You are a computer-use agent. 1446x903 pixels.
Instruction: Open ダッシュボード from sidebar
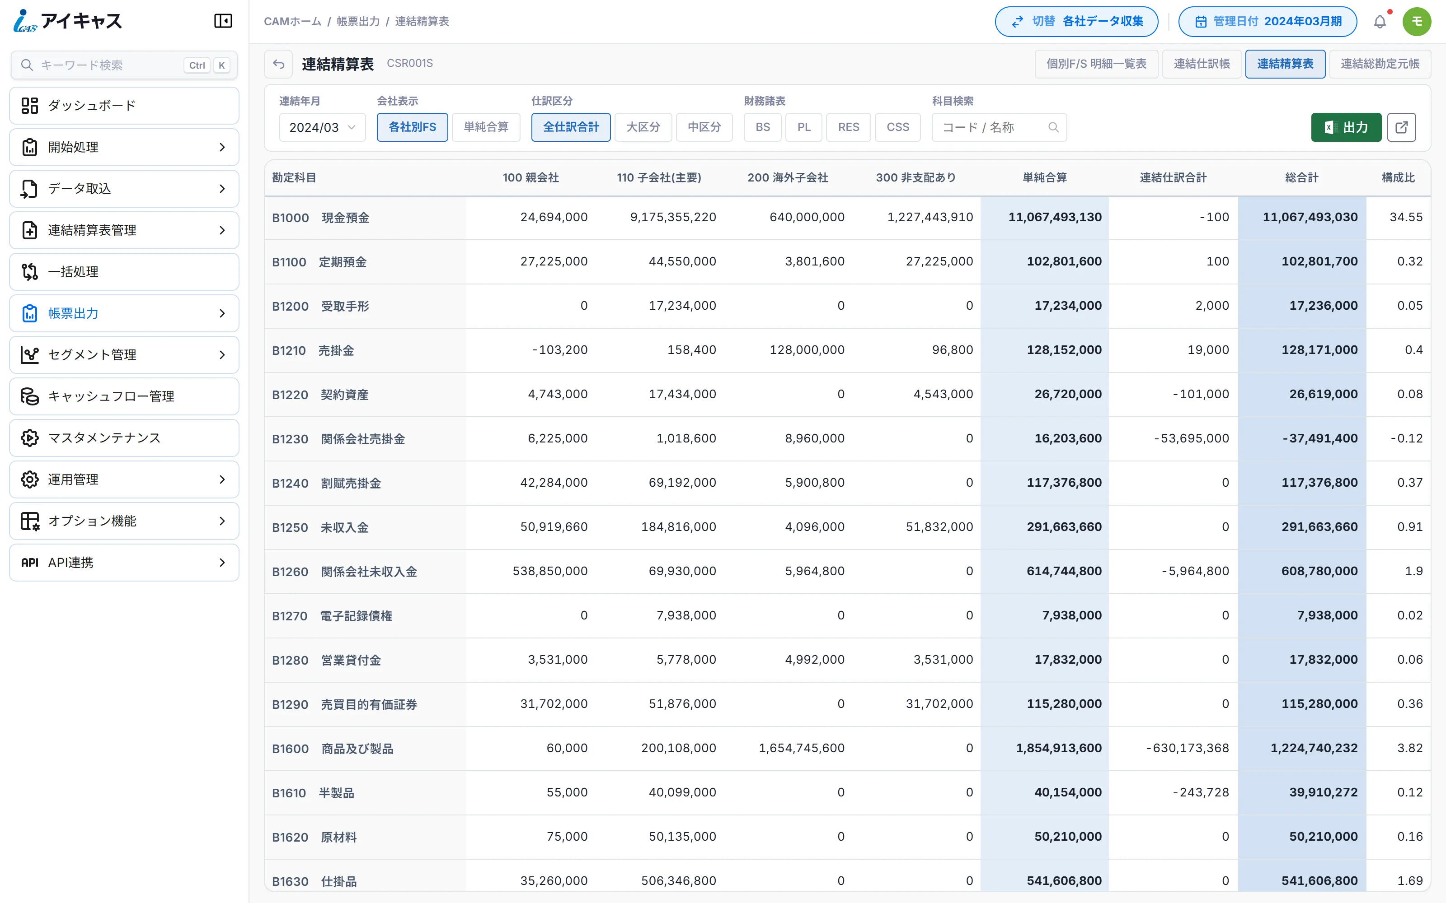[124, 106]
